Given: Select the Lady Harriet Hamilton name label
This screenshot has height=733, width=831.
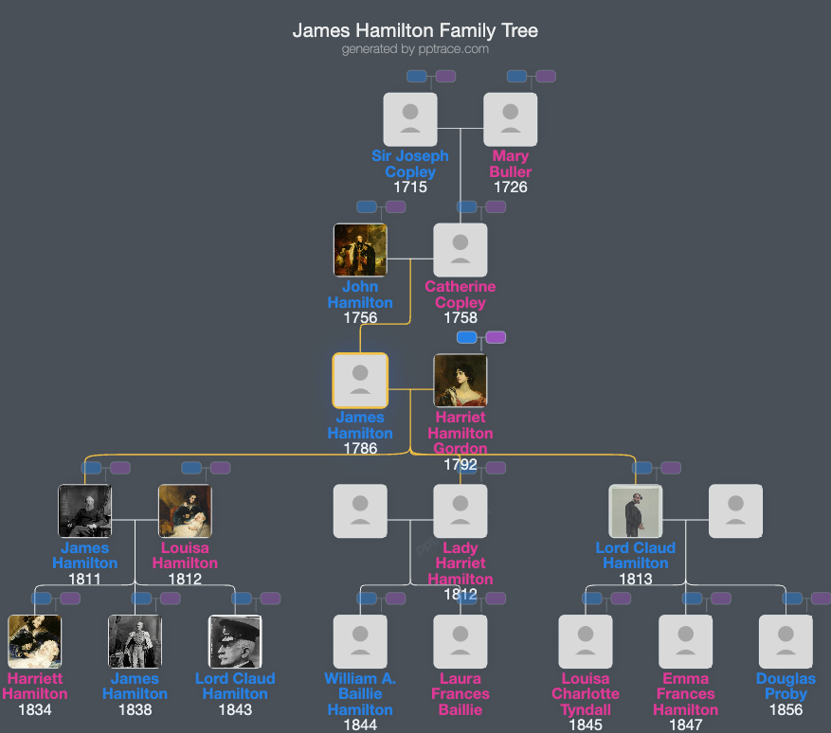Looking at the screenshot, I should coord(461,563).
